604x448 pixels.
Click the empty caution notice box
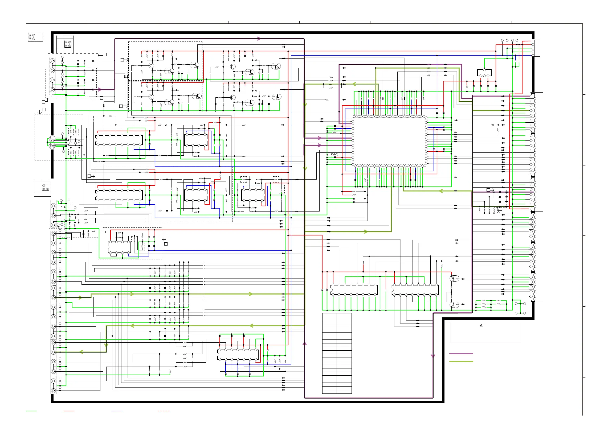tap(485, 334)
